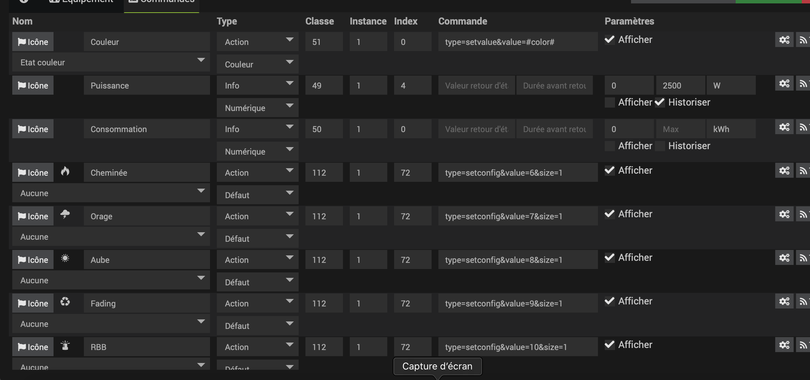Click the Icône button for Couleur

[33, 42]
